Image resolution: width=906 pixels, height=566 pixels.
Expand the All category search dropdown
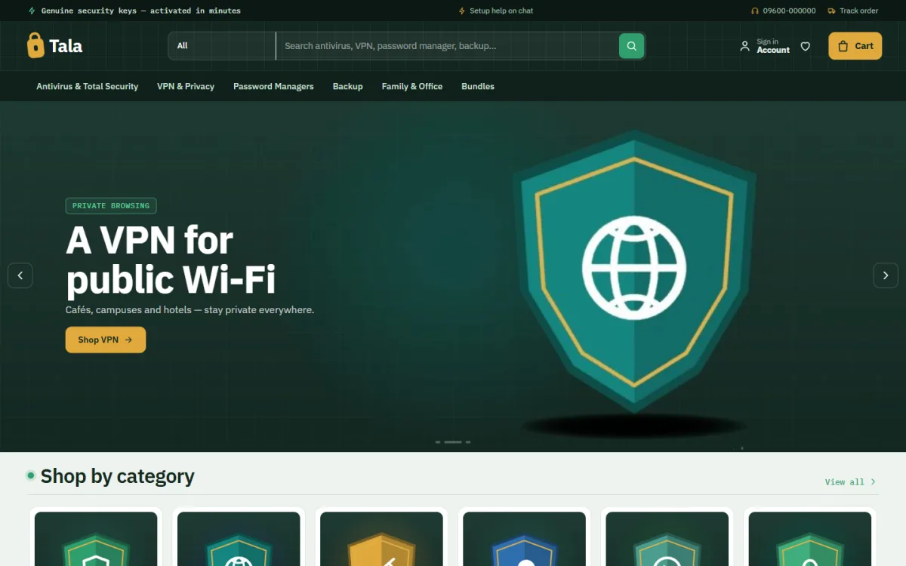tap(222, 45)
